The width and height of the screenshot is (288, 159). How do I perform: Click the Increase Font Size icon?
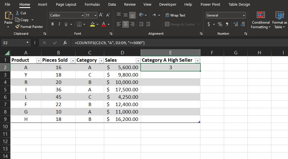point(101,15)
